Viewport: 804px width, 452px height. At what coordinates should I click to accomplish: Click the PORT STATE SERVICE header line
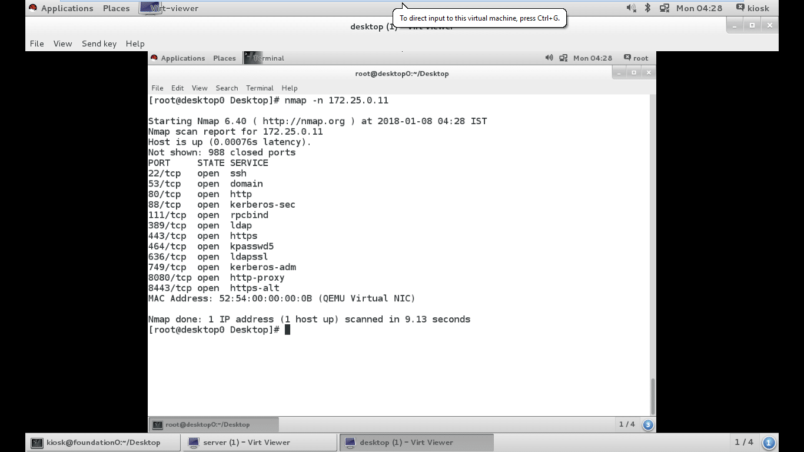tap(208, 163)
